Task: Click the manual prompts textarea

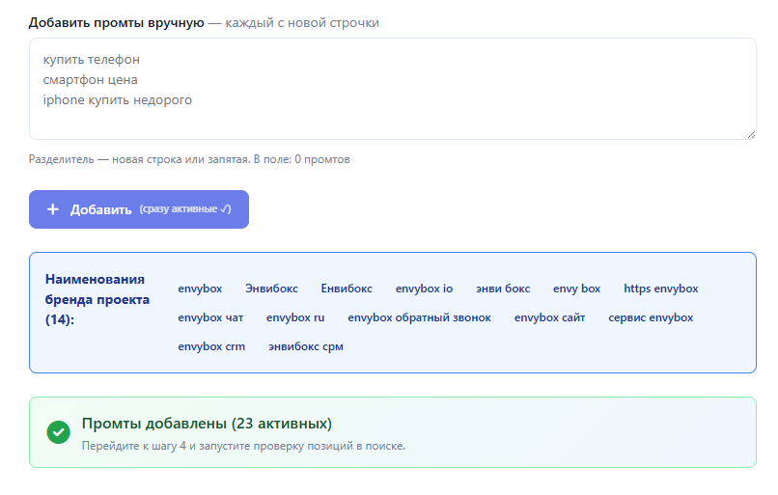Action: [x=393, y=89]
